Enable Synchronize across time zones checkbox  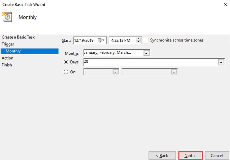click(146, 40)
